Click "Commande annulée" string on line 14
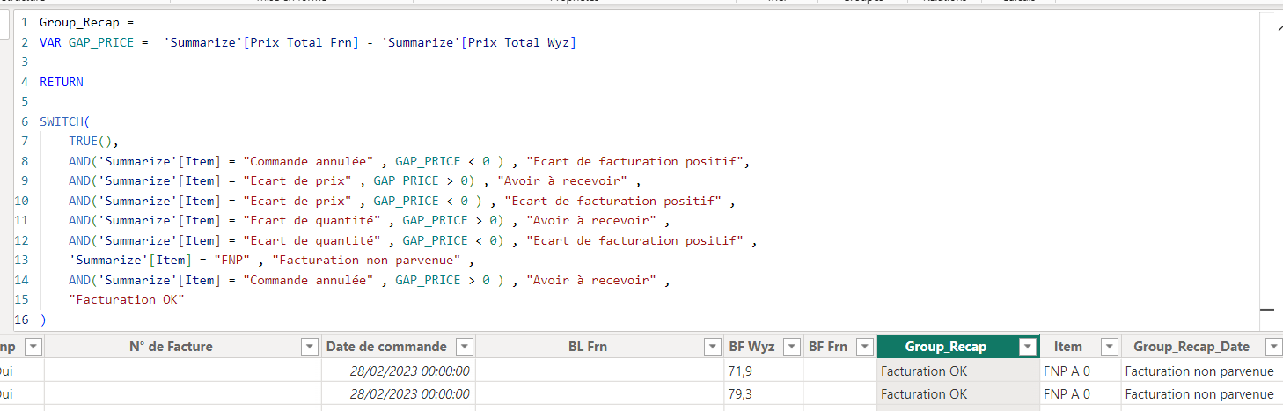 308,280
